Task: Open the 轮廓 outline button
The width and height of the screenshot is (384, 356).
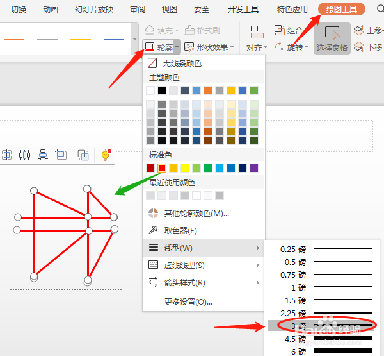Action: coord(159,47)
